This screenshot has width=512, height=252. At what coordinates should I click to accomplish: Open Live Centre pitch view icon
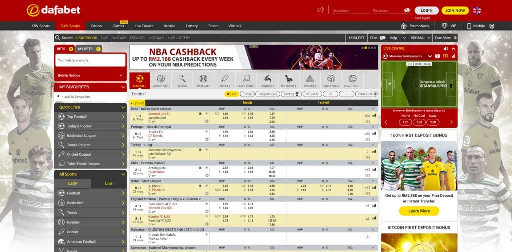[x=445, y=56]
